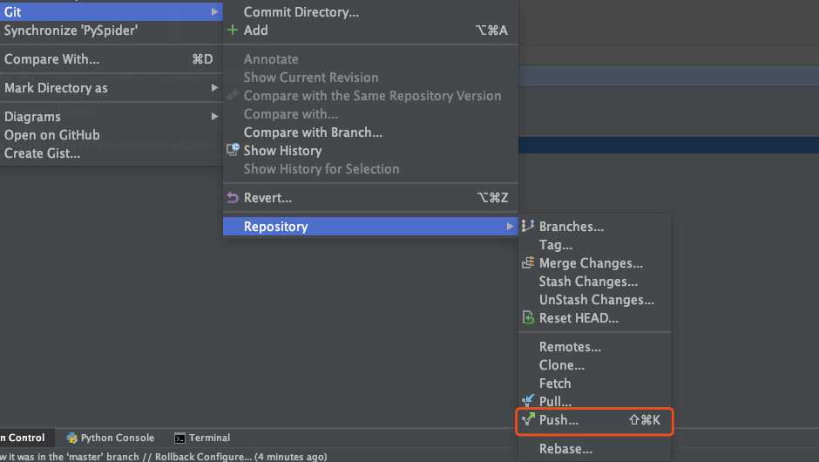
Task: Click the Revert arrow icon
Action: pos(233,198)
